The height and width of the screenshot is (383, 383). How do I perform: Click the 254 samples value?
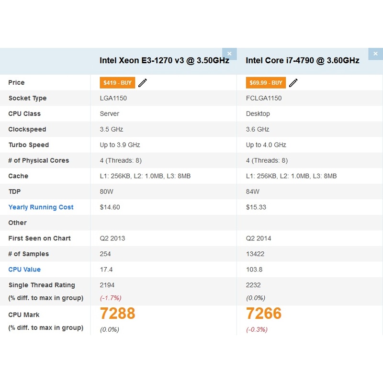pyautogui.click(x=105, y=254)
